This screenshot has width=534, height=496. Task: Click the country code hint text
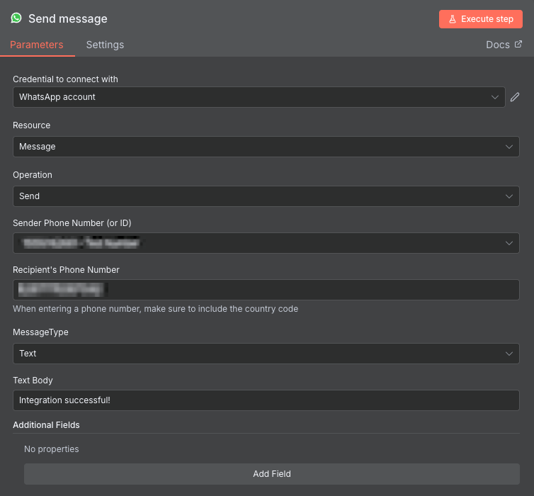(155, 309)
